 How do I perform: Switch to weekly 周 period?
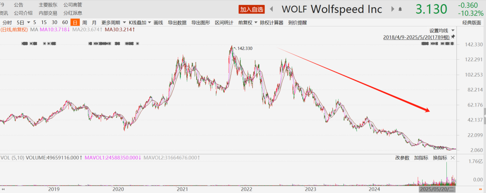point(85,22)
